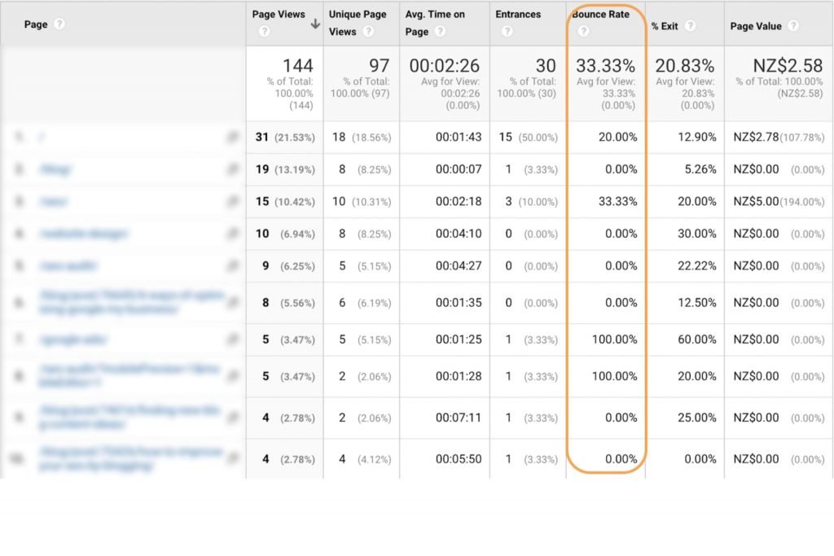834x556 pixels.
Task: Select the time cell 00:01:43
Action: [459, 137]
